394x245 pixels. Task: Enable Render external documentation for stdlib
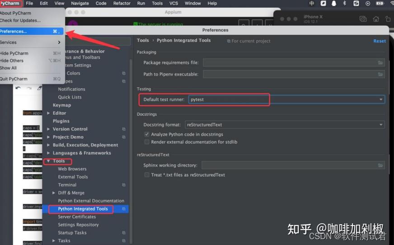tap(147, 142)
